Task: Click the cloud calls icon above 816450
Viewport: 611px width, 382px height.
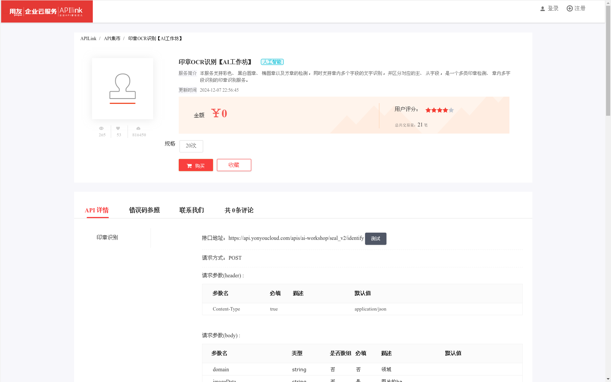Action: click(x=138, y=128)
